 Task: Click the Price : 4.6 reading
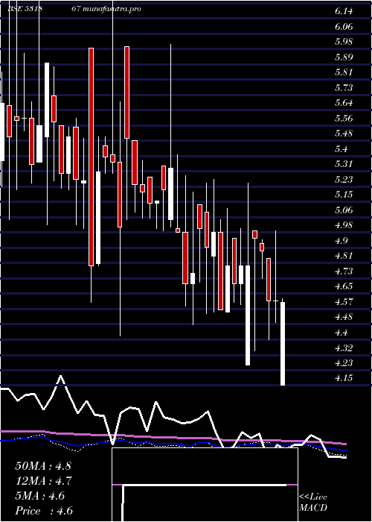(44, 511)
